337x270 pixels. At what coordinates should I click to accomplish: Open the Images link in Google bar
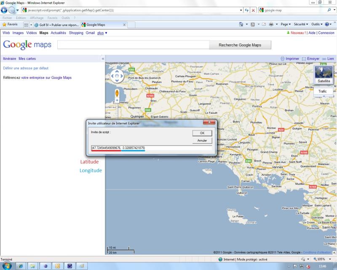(18, 33)
